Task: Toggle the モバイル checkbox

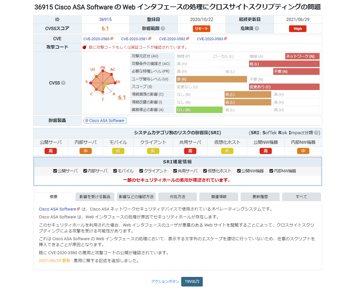Action: point(115,171)
